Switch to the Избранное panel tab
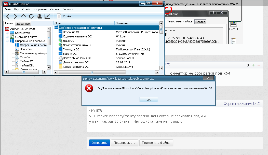 coord(23,24)
